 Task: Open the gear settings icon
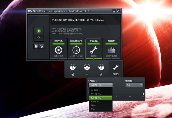pyautogui.click(x=41, y=46)
